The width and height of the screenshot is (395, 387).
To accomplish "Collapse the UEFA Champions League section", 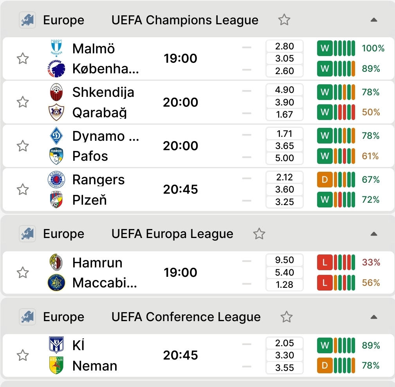I will click(x=373, y=20).
